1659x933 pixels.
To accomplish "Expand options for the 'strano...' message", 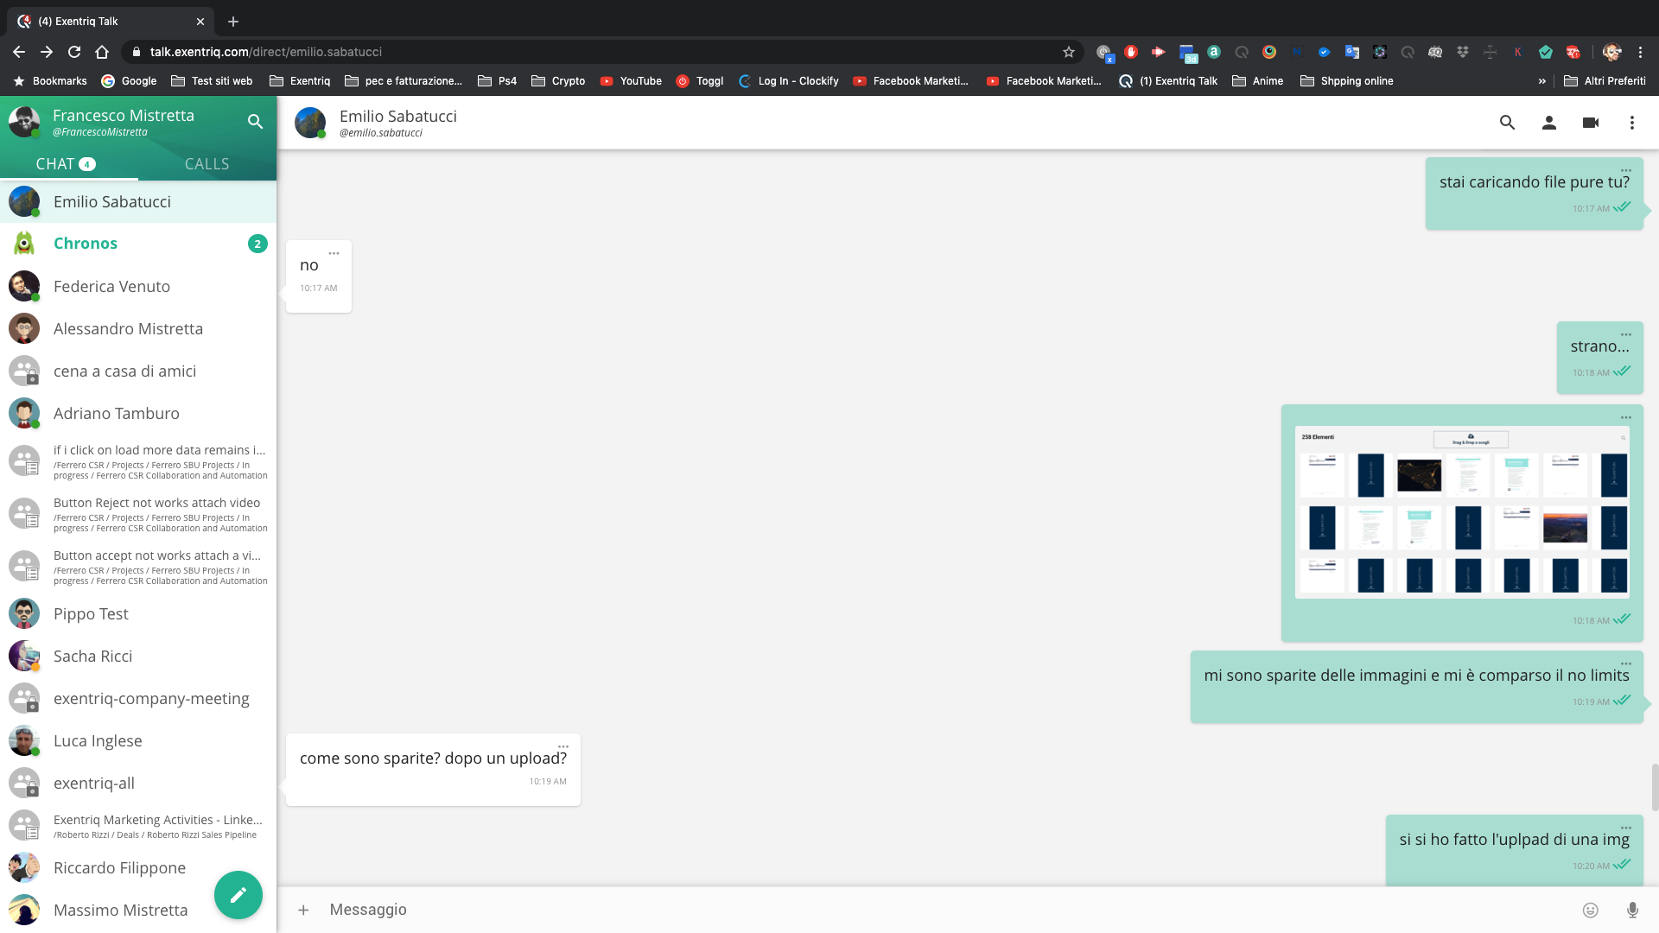I will click(1625, 334).
